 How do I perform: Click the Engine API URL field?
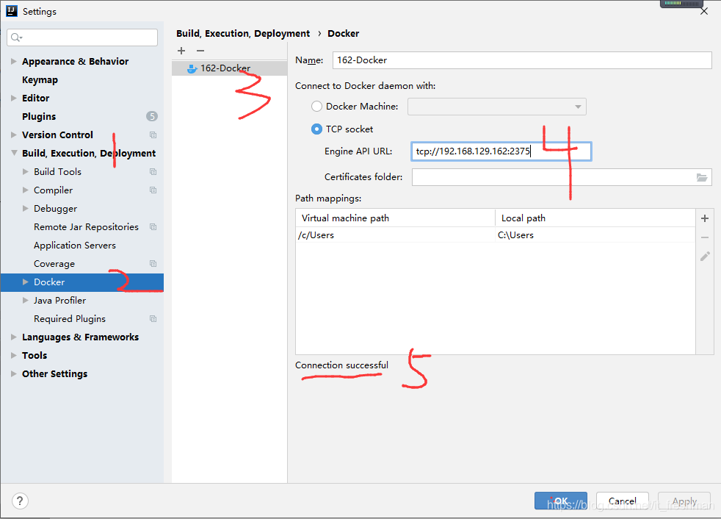501,151
